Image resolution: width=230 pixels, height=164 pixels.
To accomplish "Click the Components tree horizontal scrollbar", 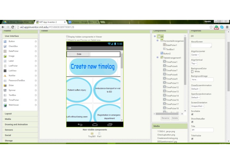I will 167,114.
